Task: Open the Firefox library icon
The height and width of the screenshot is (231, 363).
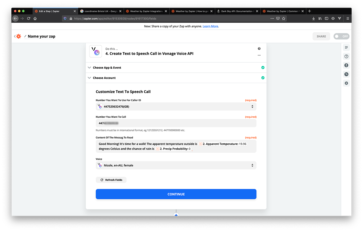Action: [320, 18]
